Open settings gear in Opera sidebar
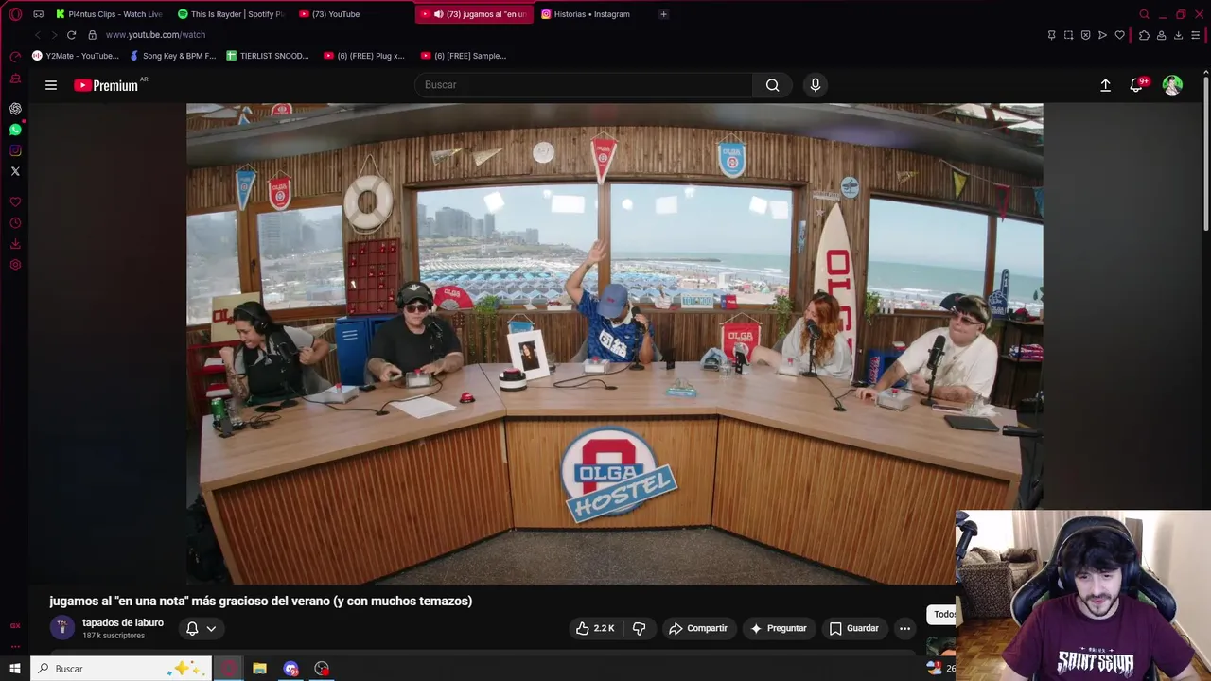Screen dimensions: 1211x681 coord(15,265)
